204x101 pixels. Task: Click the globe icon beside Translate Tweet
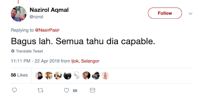coord(13,51)
